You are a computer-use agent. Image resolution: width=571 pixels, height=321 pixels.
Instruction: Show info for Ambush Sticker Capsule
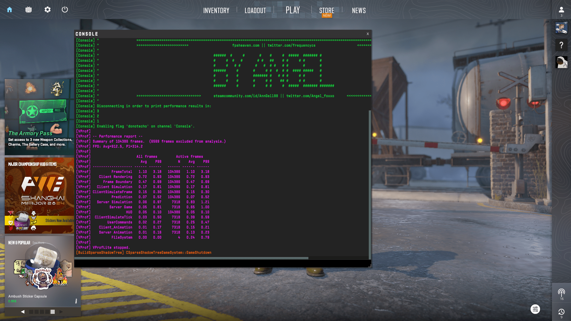coord(76,301)
